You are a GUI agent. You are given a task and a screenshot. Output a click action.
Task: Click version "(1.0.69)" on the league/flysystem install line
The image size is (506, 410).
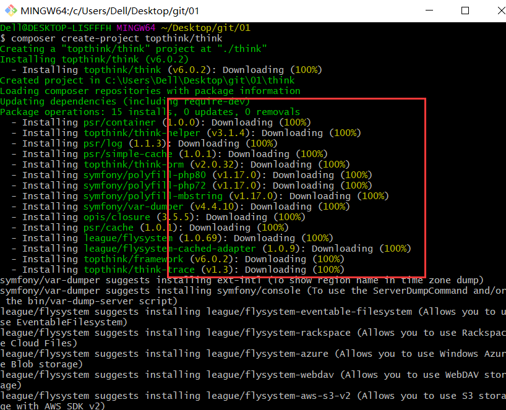click(x=200, y=238)
